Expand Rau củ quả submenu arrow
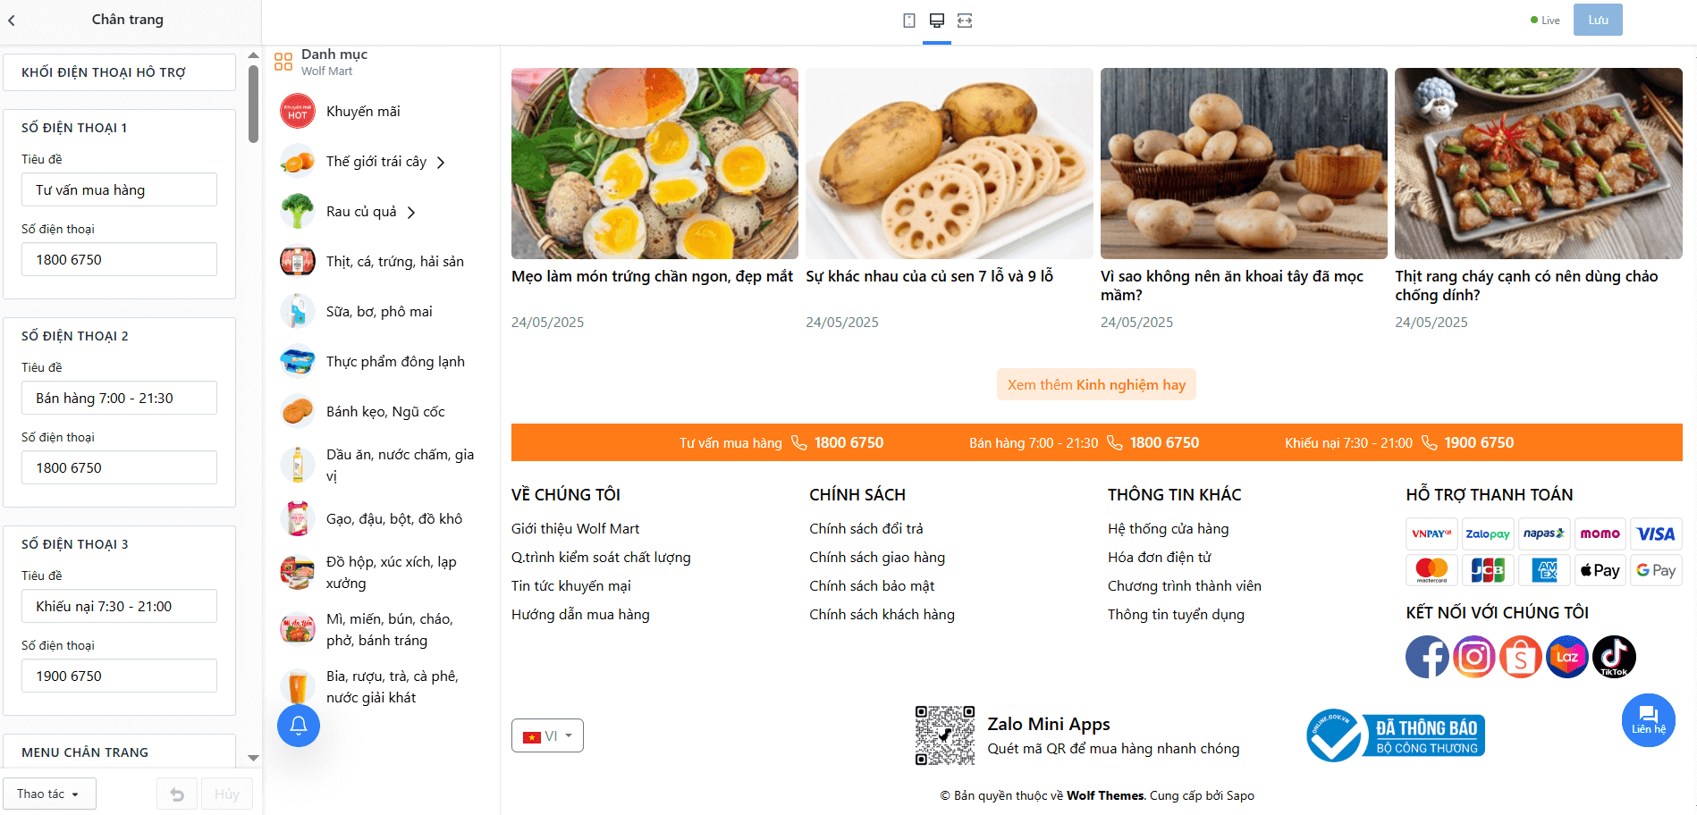The width and height of the screenshot is (1697, 815). [411, 213]
